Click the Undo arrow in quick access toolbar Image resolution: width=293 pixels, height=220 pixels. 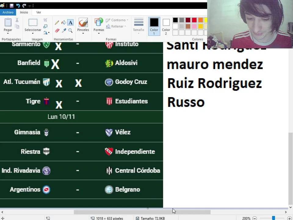18,5
